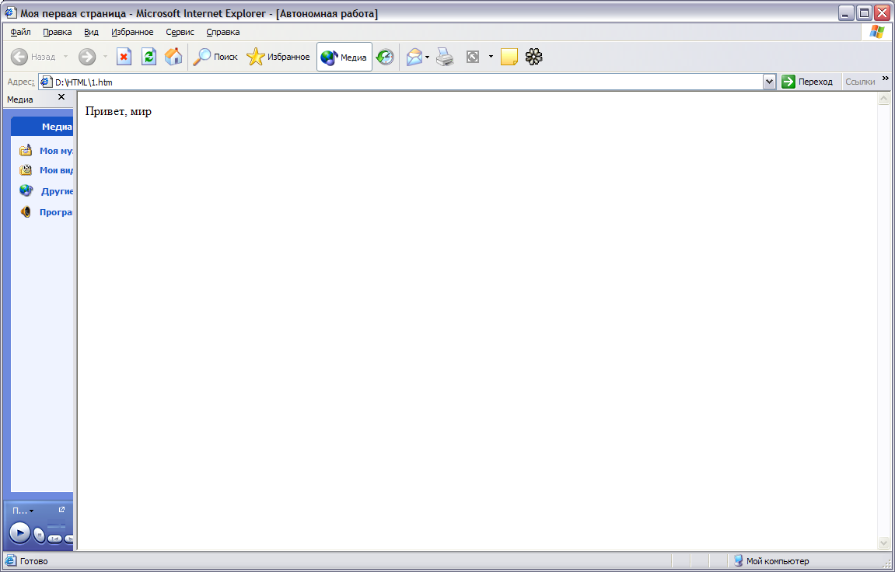Click the globe icon beside Другие
The width and height of the screenshot is (895, 572).
[x=26, y=190]
